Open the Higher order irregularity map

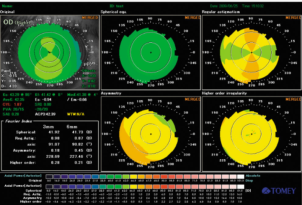tap(251, 134)
